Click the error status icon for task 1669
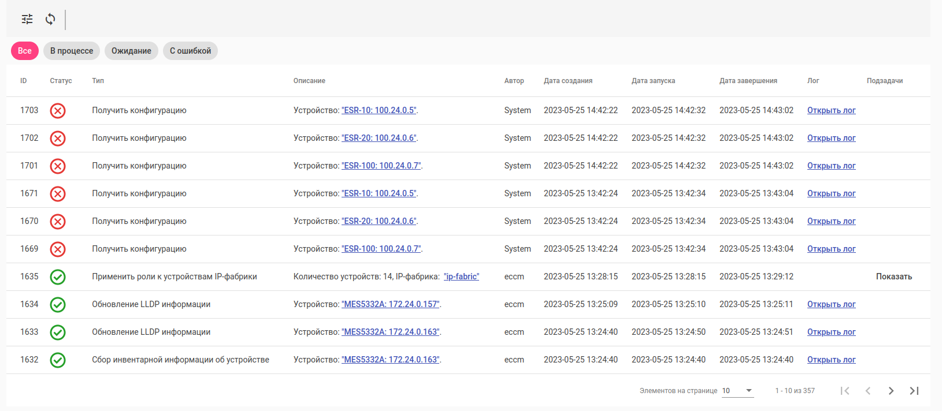This screenshot has height=411, width=942. coord(58,249)
